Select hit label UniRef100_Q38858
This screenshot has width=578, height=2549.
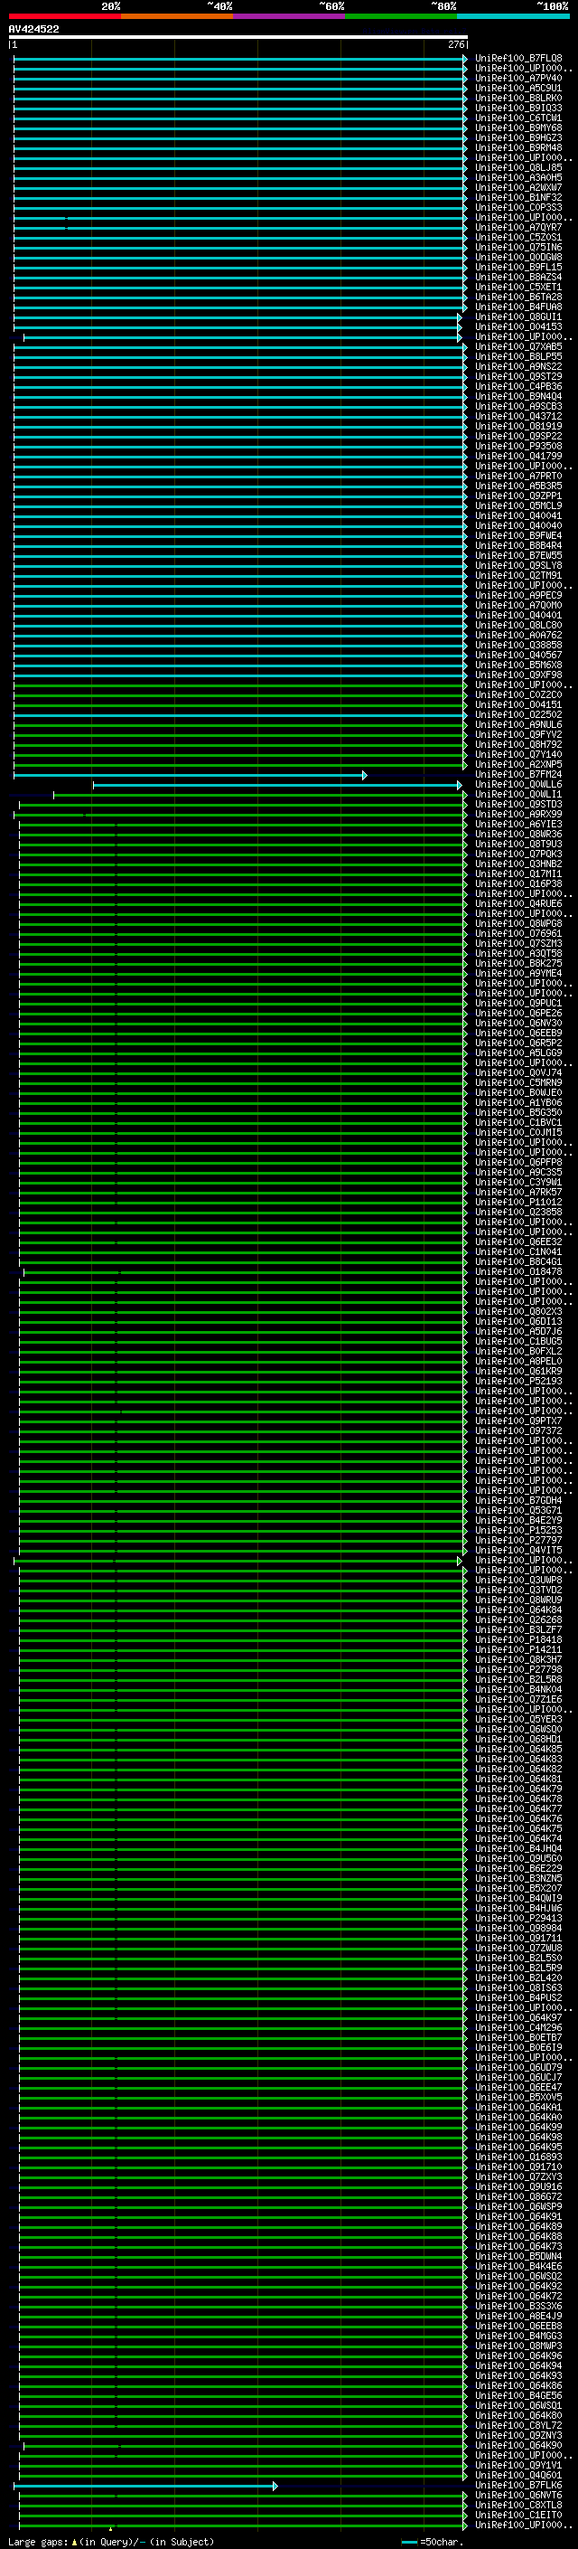coord(518,646)
